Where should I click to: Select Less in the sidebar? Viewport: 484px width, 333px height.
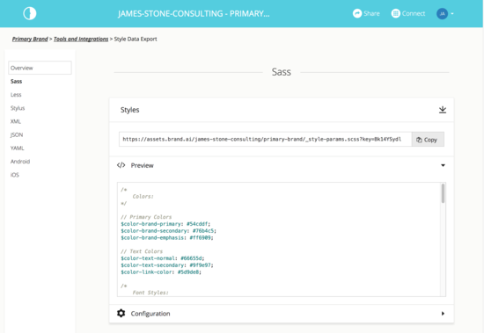(x=16, y=95)
